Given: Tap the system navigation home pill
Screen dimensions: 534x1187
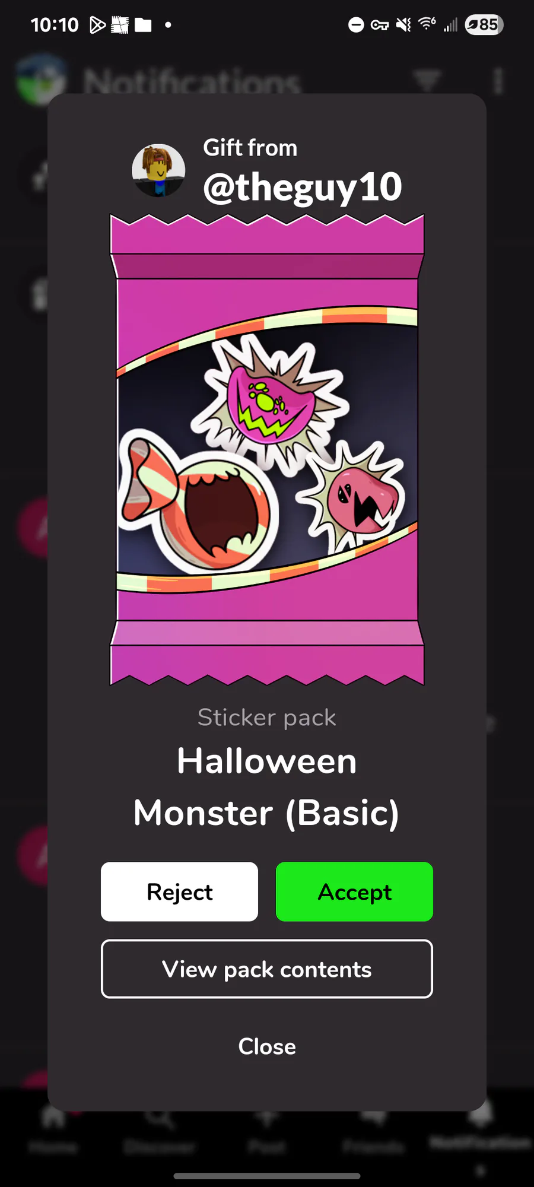Looking at the screenshot, I should [267, 1176].
